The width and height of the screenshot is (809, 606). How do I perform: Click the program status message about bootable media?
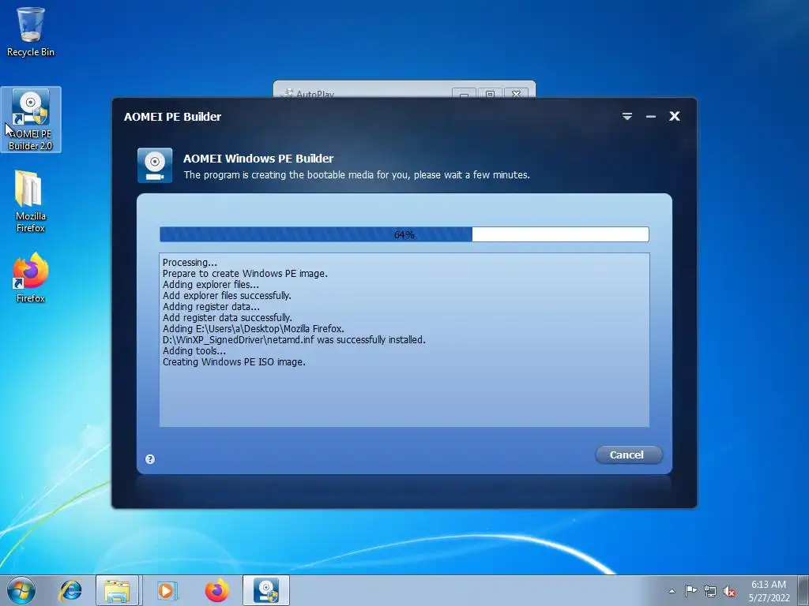(x=356, y=174)
